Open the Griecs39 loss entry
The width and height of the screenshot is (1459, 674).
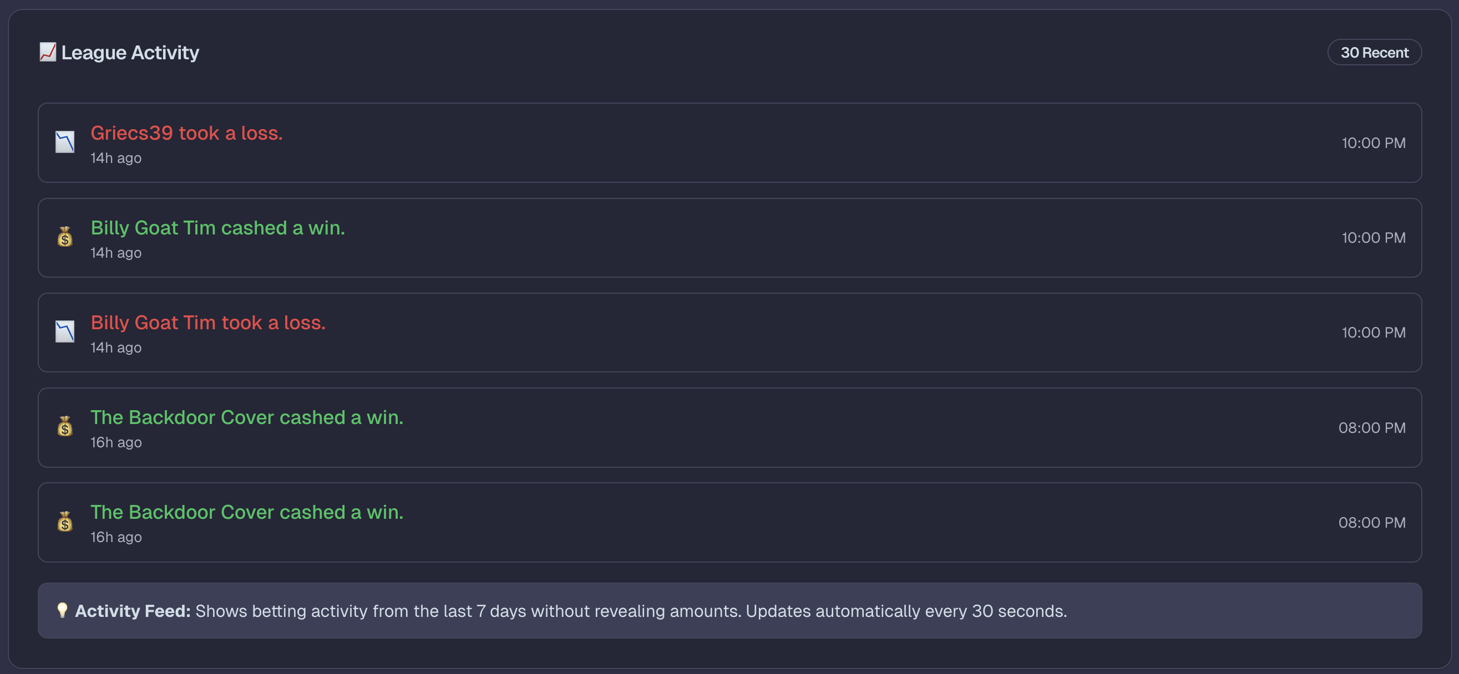(x=186, y=133)
